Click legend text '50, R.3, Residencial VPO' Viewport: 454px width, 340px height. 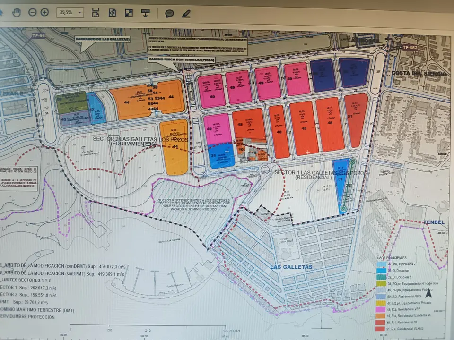[x=404, y=297]
